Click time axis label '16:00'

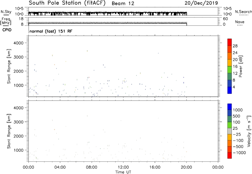155,167
